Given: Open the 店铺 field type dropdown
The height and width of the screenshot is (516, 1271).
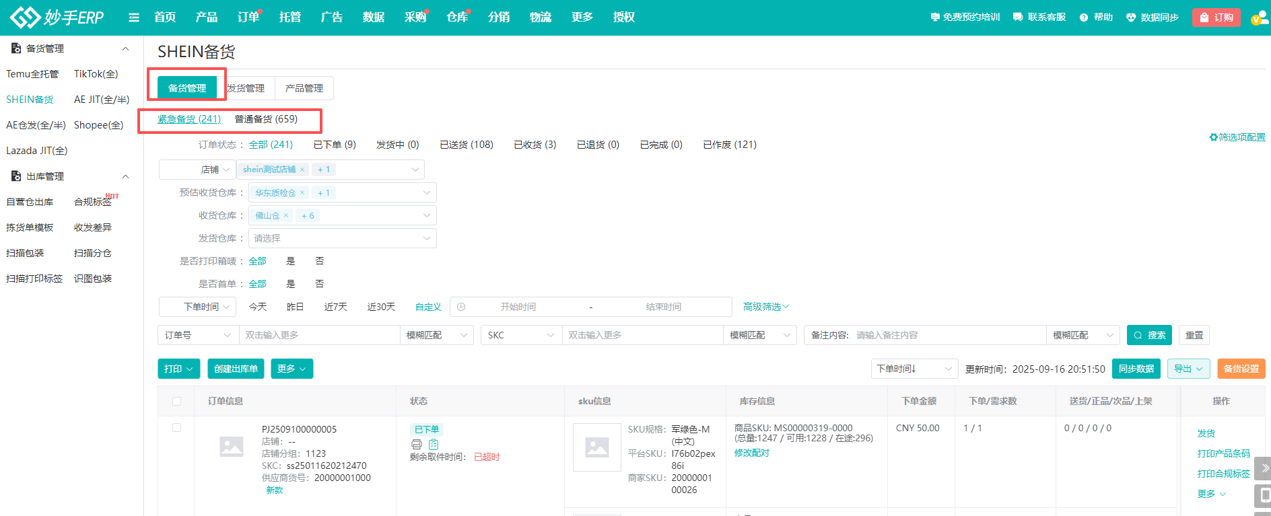Looking at the screenshot, I should [197, 170].
